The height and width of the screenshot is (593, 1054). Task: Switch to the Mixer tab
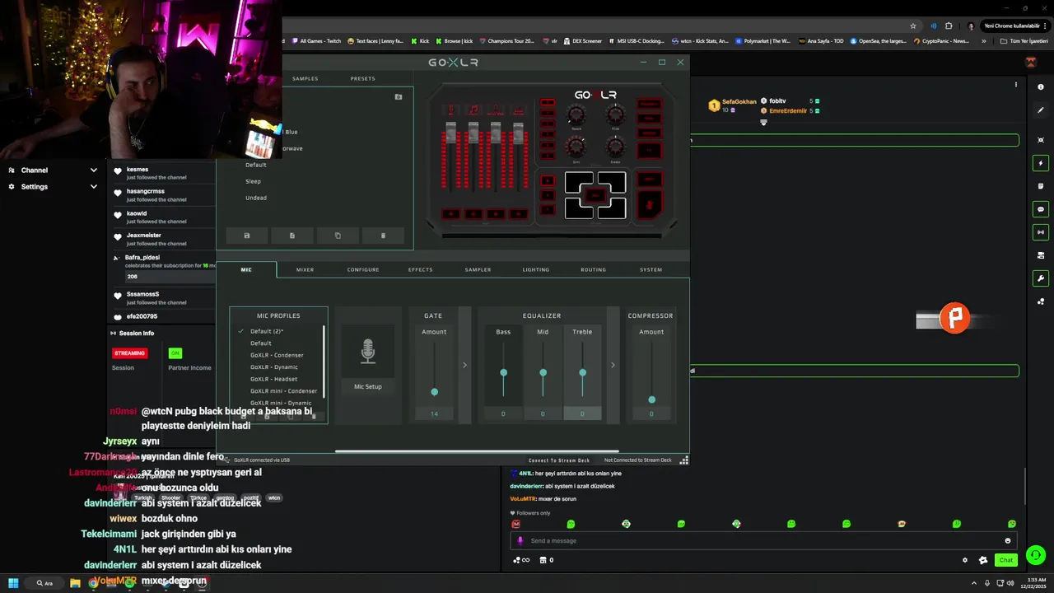305,269
